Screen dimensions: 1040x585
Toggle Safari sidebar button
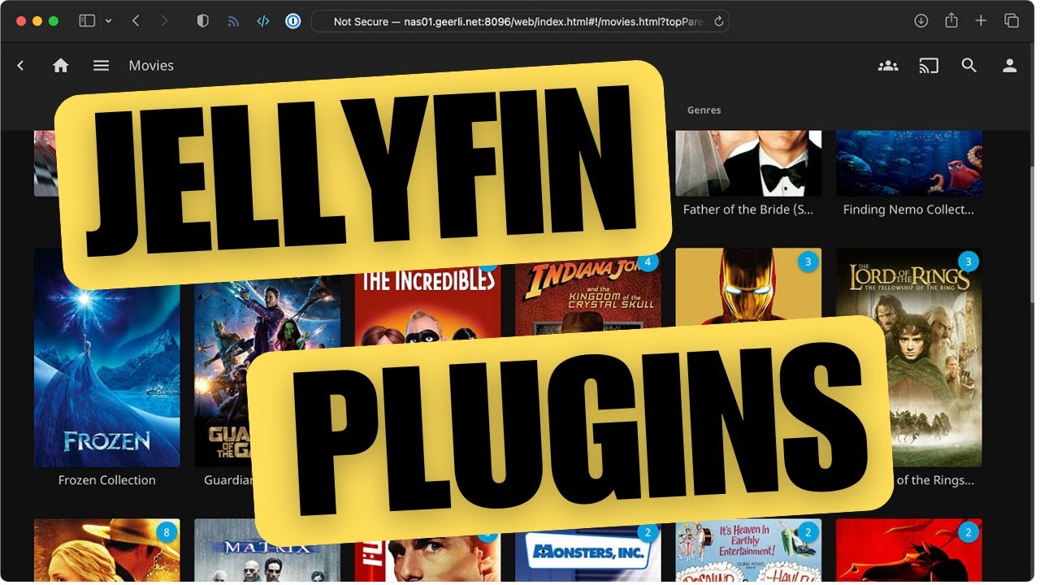(87, 21)
